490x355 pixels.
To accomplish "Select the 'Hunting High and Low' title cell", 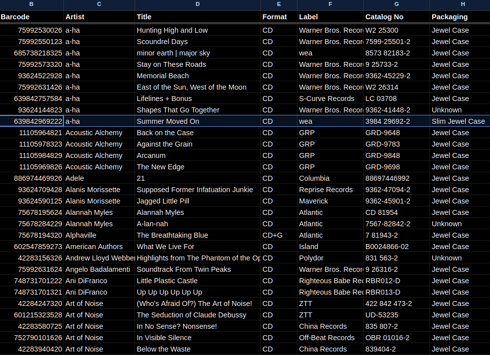I will pos(197,30).
